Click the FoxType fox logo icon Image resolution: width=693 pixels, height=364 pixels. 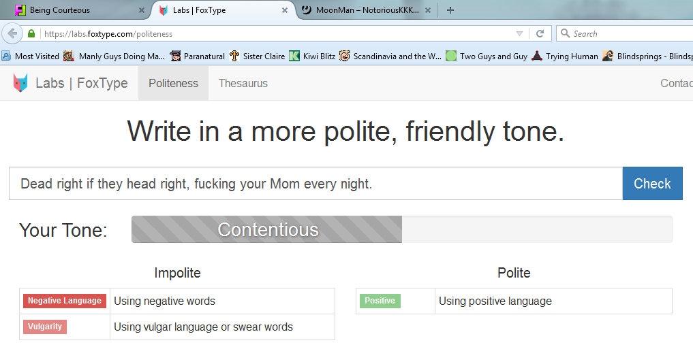tap(20, 83)
